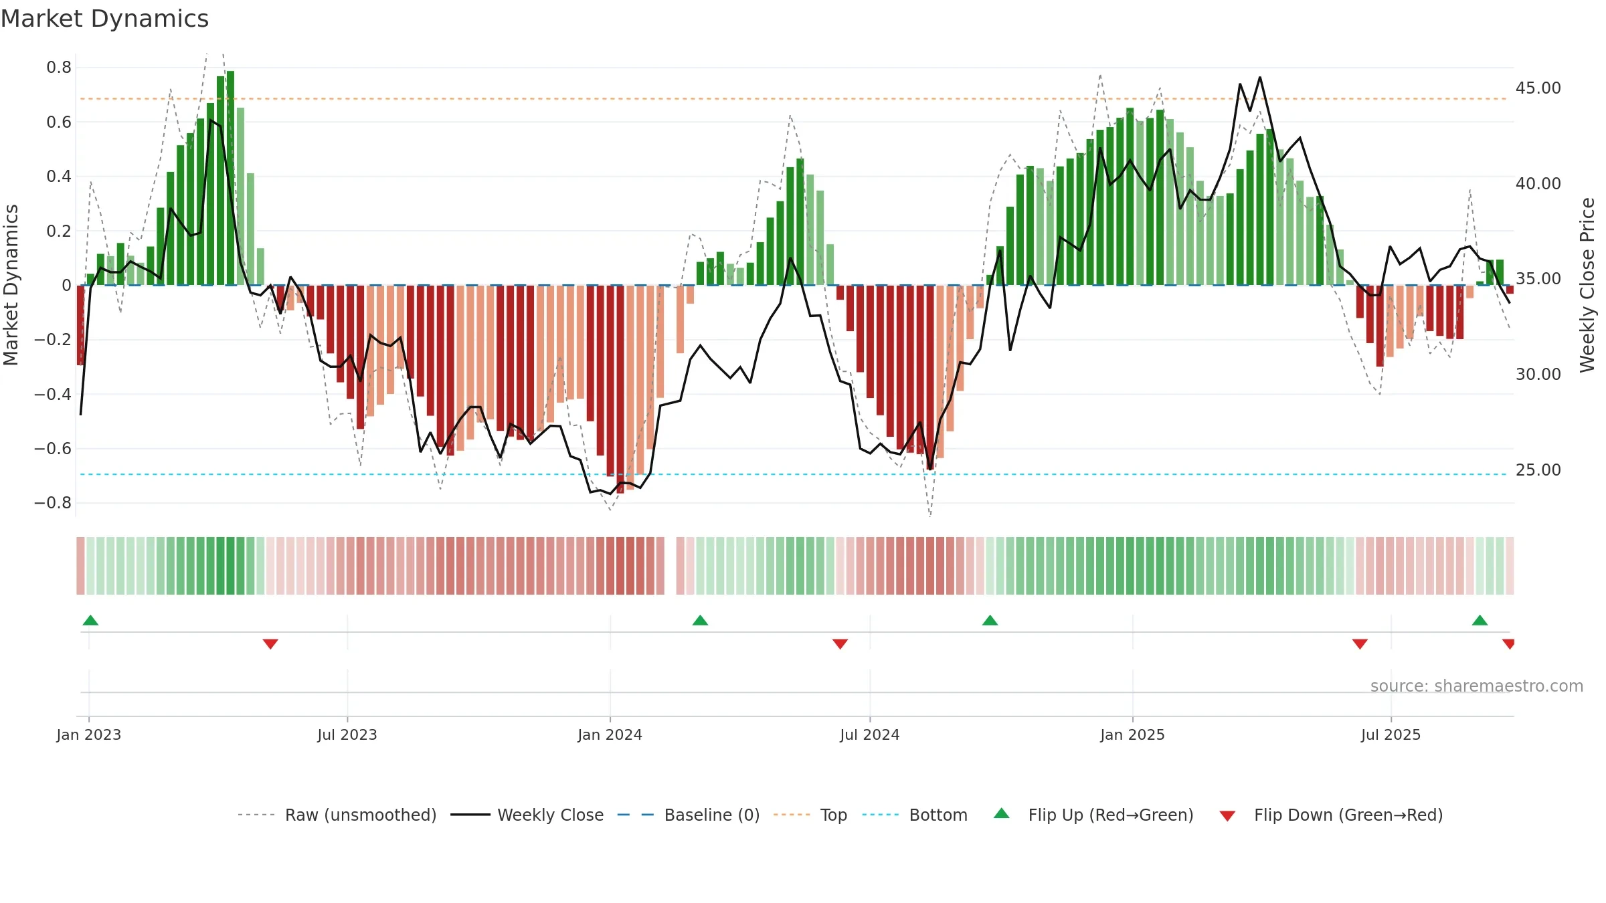This screenshot has width=1606, height=903.
Task: Click the deepest red bar near January 2024
Action: point(620,389)
